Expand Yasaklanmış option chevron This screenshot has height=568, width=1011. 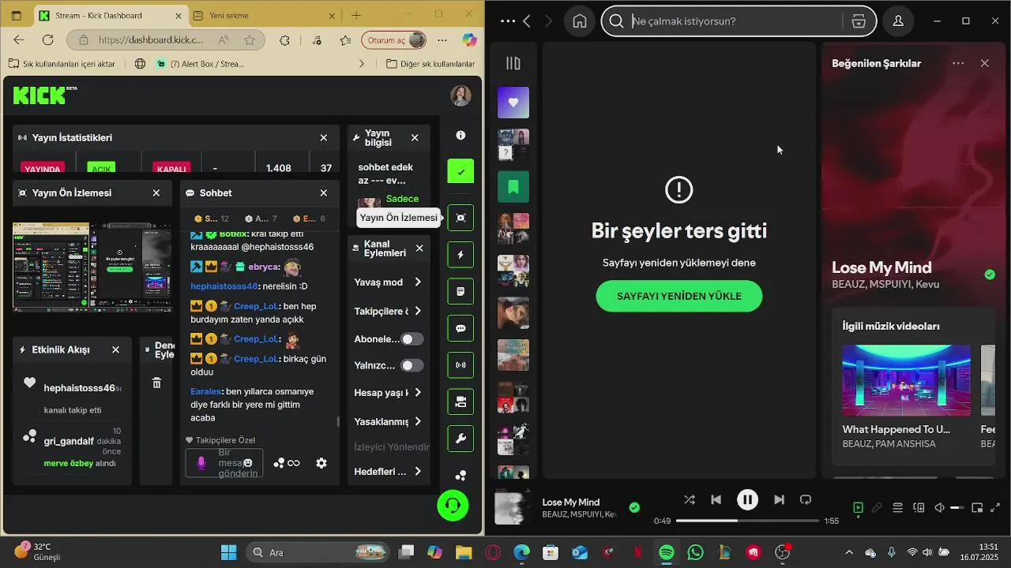pyautogui.click(x=418, y=421)
